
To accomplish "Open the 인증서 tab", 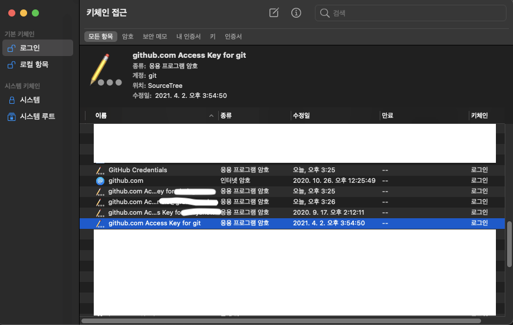I will click(x=234, y=37).
